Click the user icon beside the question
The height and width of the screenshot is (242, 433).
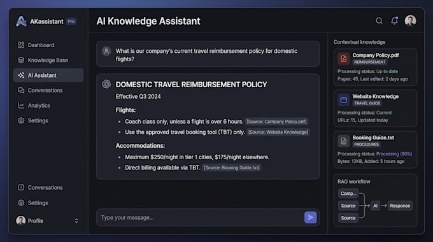point(106,51)
